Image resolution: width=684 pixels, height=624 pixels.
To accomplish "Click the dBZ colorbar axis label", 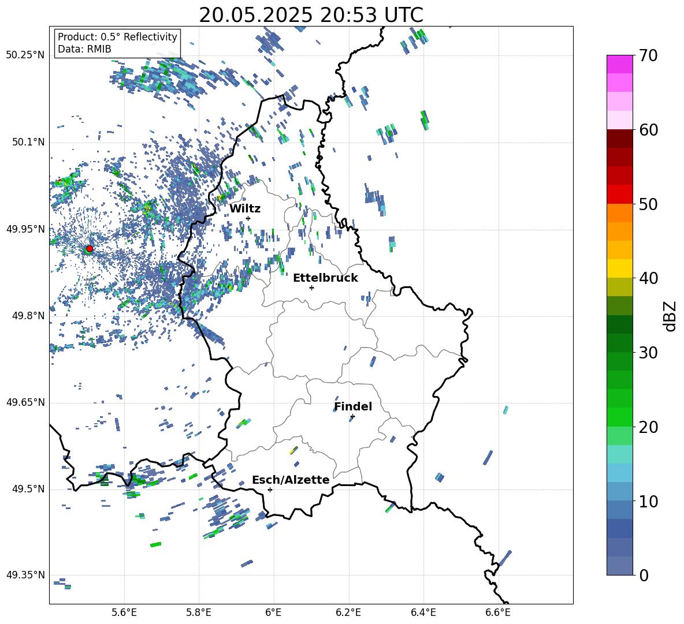I will 671,316.
